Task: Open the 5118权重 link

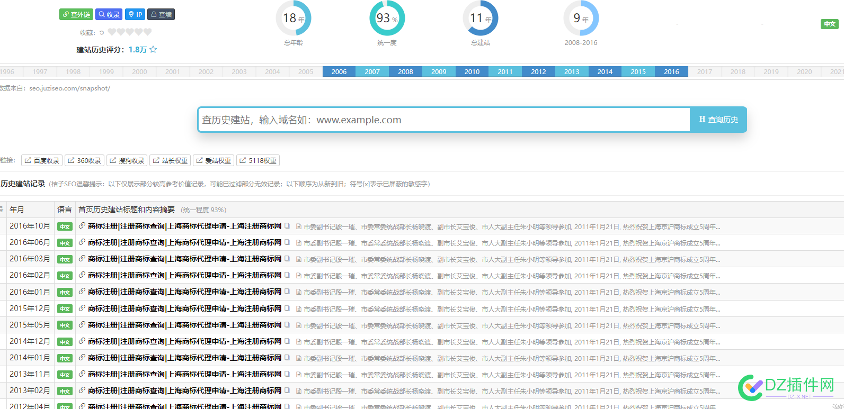Action: [x=258, y=160]
